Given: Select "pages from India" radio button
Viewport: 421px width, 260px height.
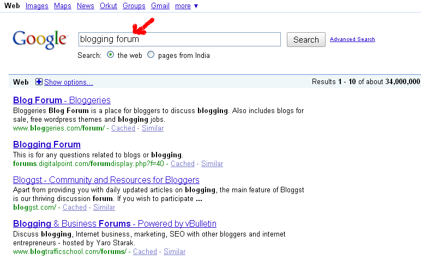Looking at the screenshot, I should point(151,55).
